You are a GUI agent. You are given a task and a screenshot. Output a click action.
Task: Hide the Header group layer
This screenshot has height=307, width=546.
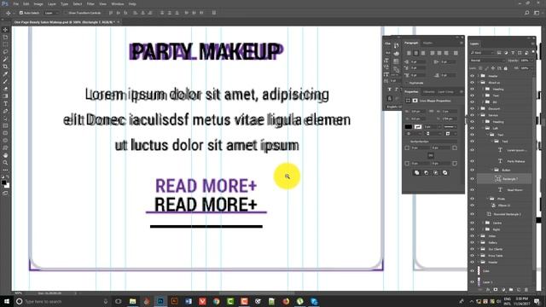[472, 76]
